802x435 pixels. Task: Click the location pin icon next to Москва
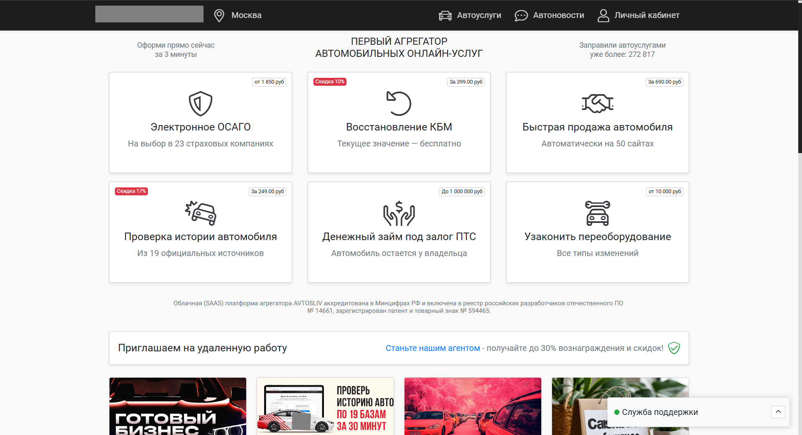[219, 15]
